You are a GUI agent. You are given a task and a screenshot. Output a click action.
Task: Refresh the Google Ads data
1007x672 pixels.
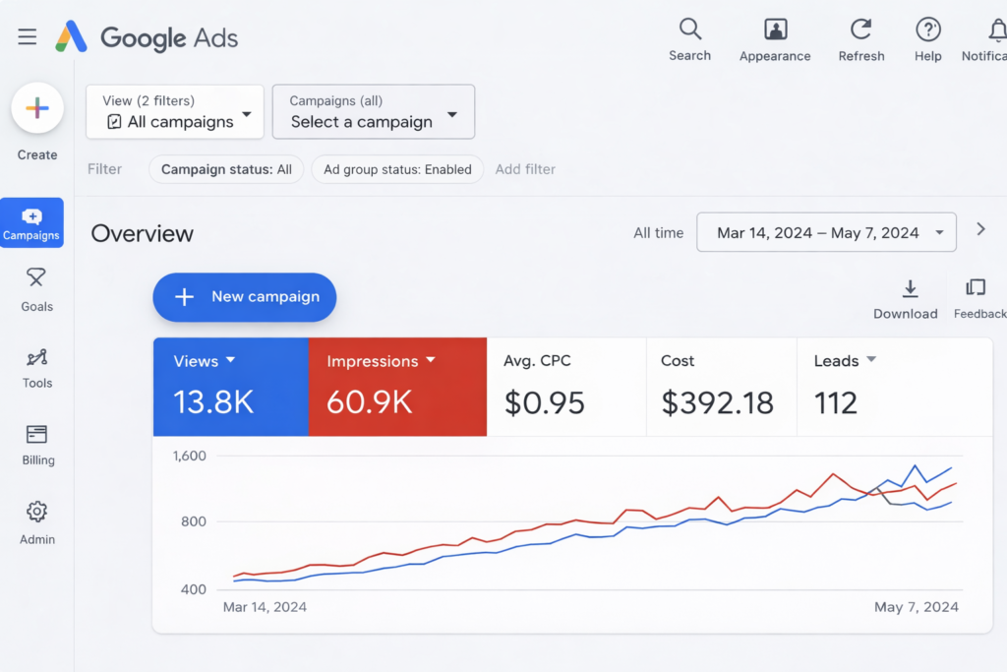point(861,30)
